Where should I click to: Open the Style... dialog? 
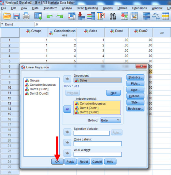(x=135, y=102)
